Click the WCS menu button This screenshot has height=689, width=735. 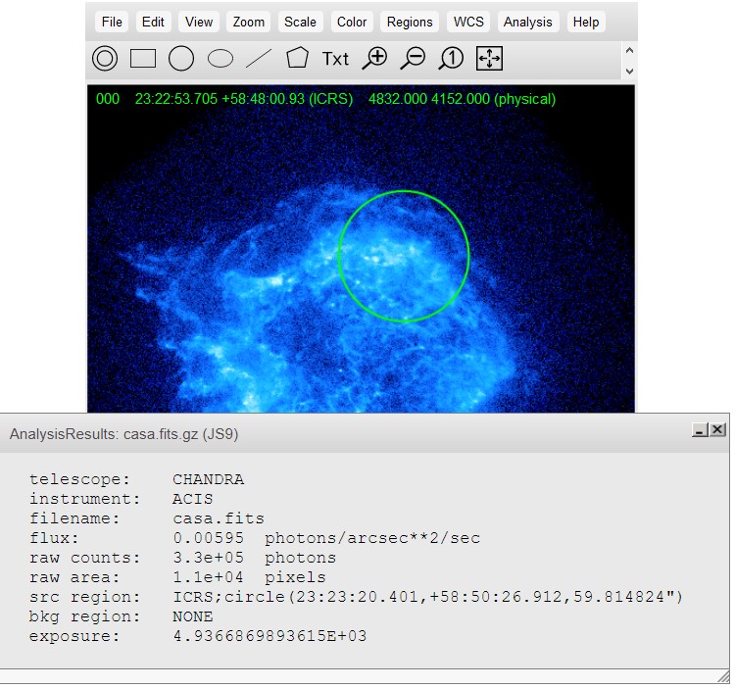click(468, 22)
